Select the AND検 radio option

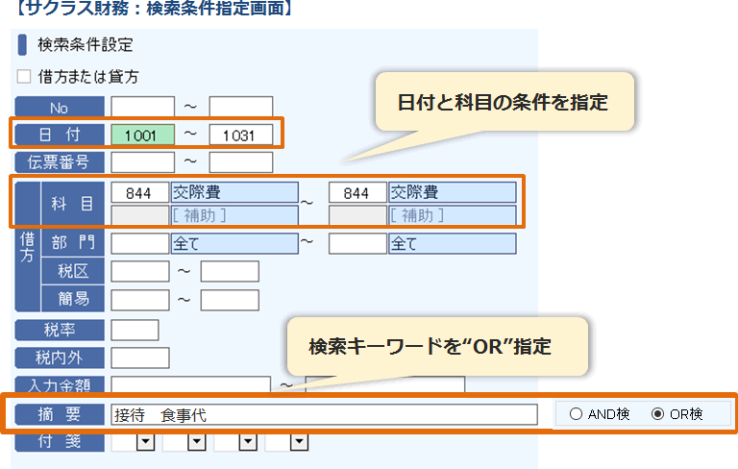pos(576,414)
